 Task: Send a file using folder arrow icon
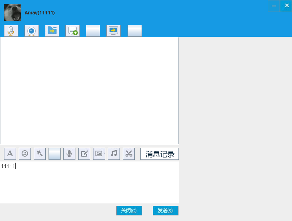[x=52, y=31]
